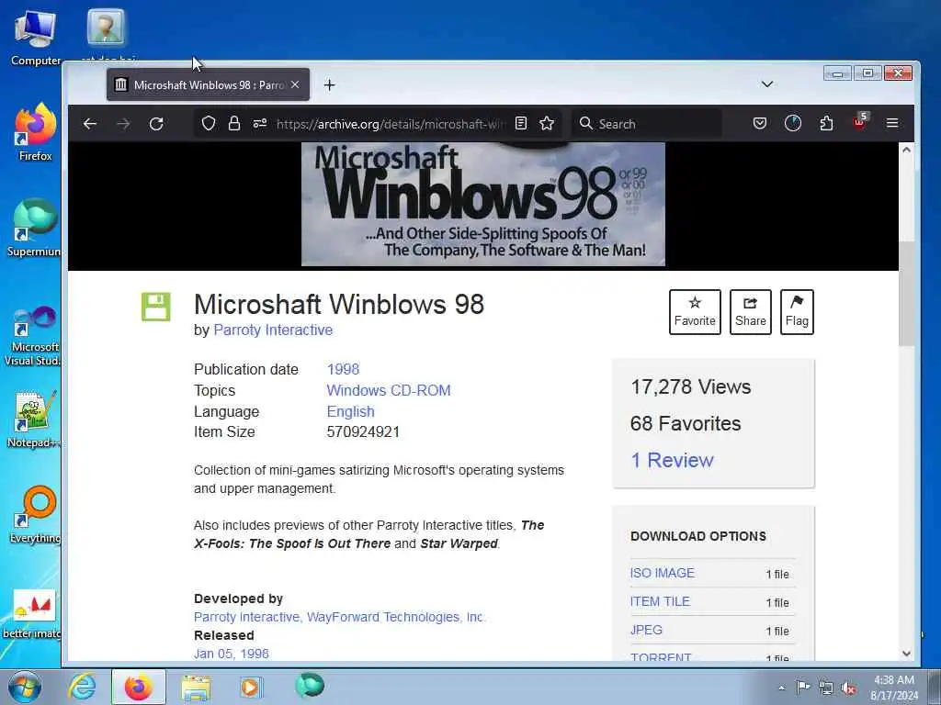The height and width of the screenshot is (705, 941).
Task: Select the Microshaft Winblows 98 browser tab
Action: point(208,84)
